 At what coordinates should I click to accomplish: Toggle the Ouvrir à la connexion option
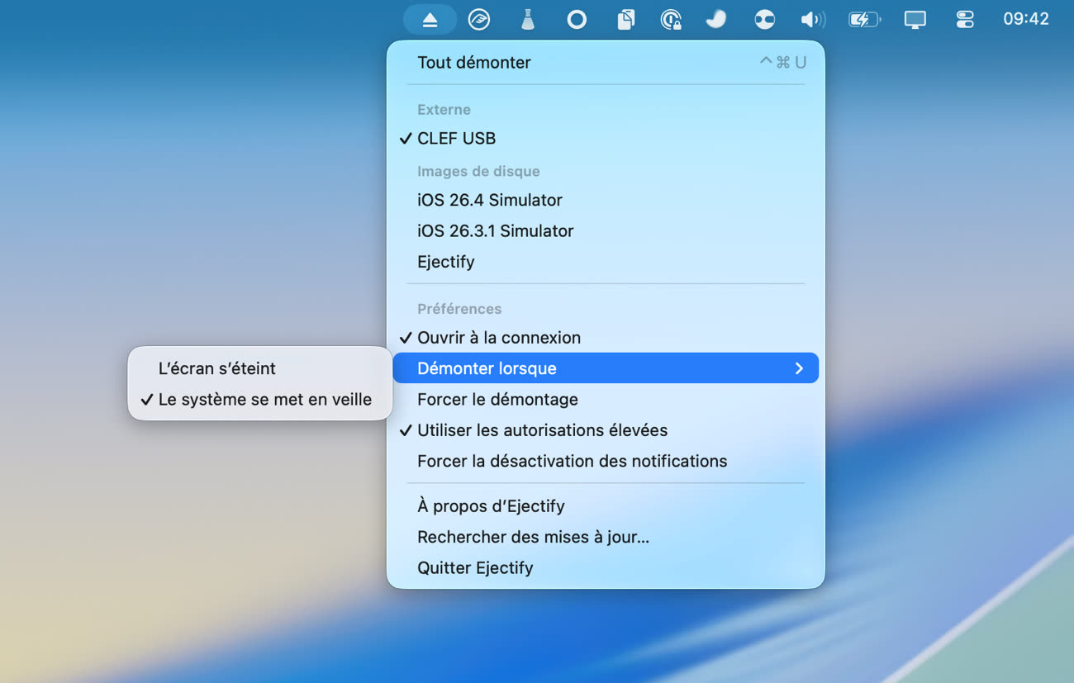(x=498, y=337)
